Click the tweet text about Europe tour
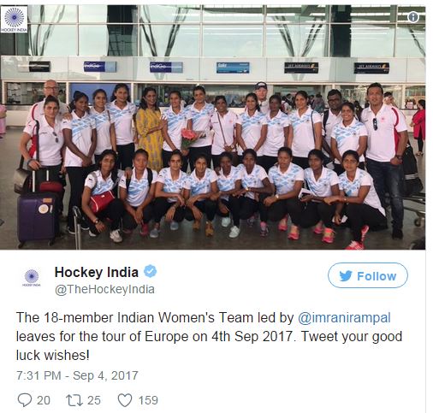Viewport: 433px width, 413px height. (x=209, y=336)
